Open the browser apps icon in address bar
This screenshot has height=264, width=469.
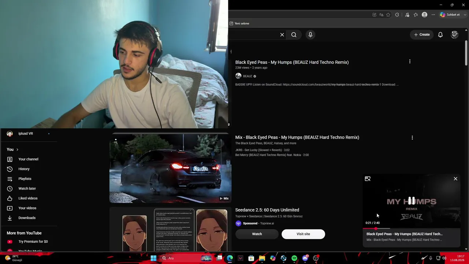pos(374,15)
